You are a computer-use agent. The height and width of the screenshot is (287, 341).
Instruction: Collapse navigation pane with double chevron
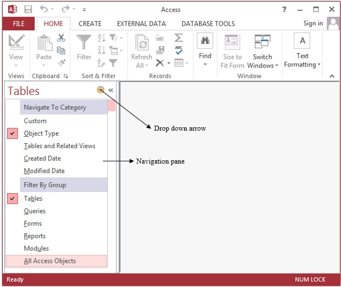click(x=111, y=90)
